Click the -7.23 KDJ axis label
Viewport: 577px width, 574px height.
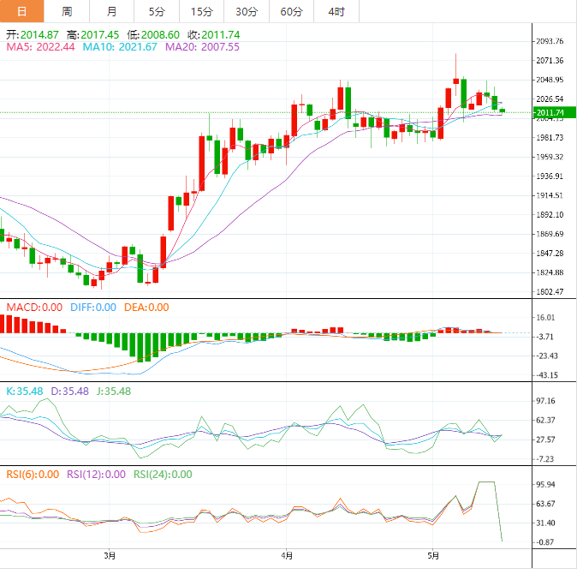coord(544,458)
